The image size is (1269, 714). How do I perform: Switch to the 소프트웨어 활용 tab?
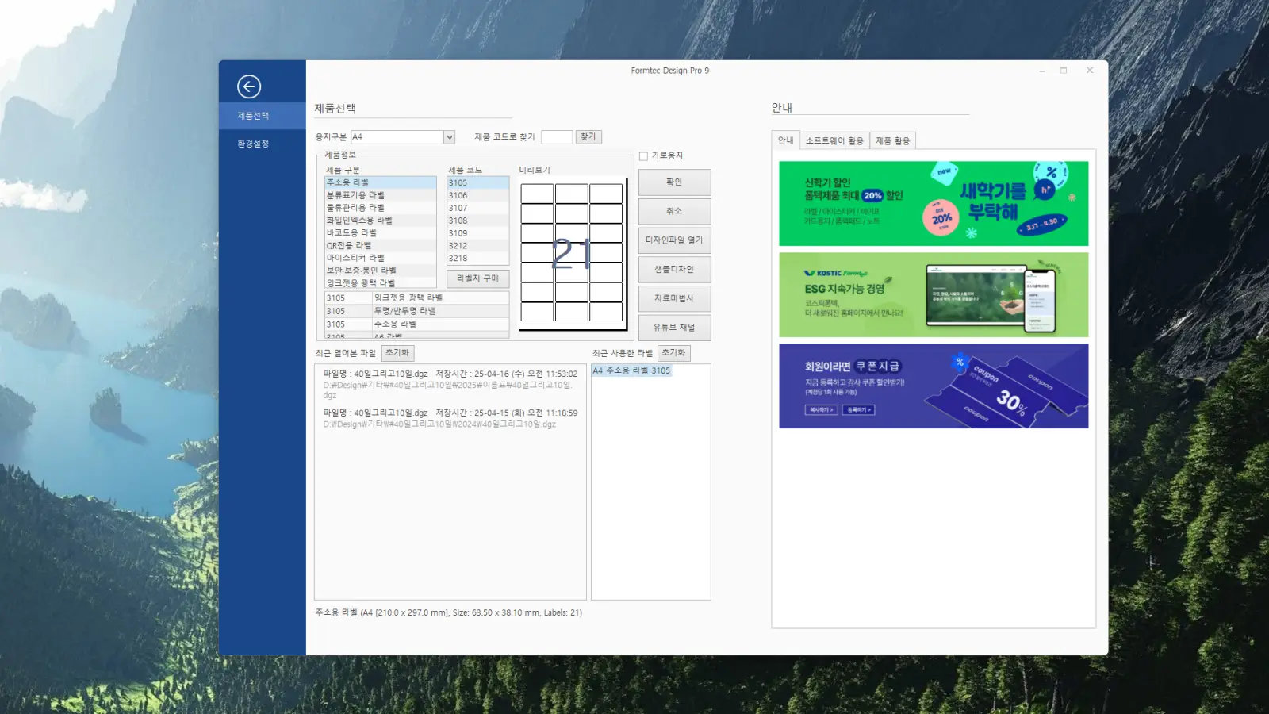(x=834, y=141)
